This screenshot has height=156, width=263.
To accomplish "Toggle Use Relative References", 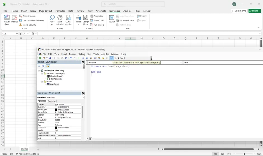I will tap(32, 20).
